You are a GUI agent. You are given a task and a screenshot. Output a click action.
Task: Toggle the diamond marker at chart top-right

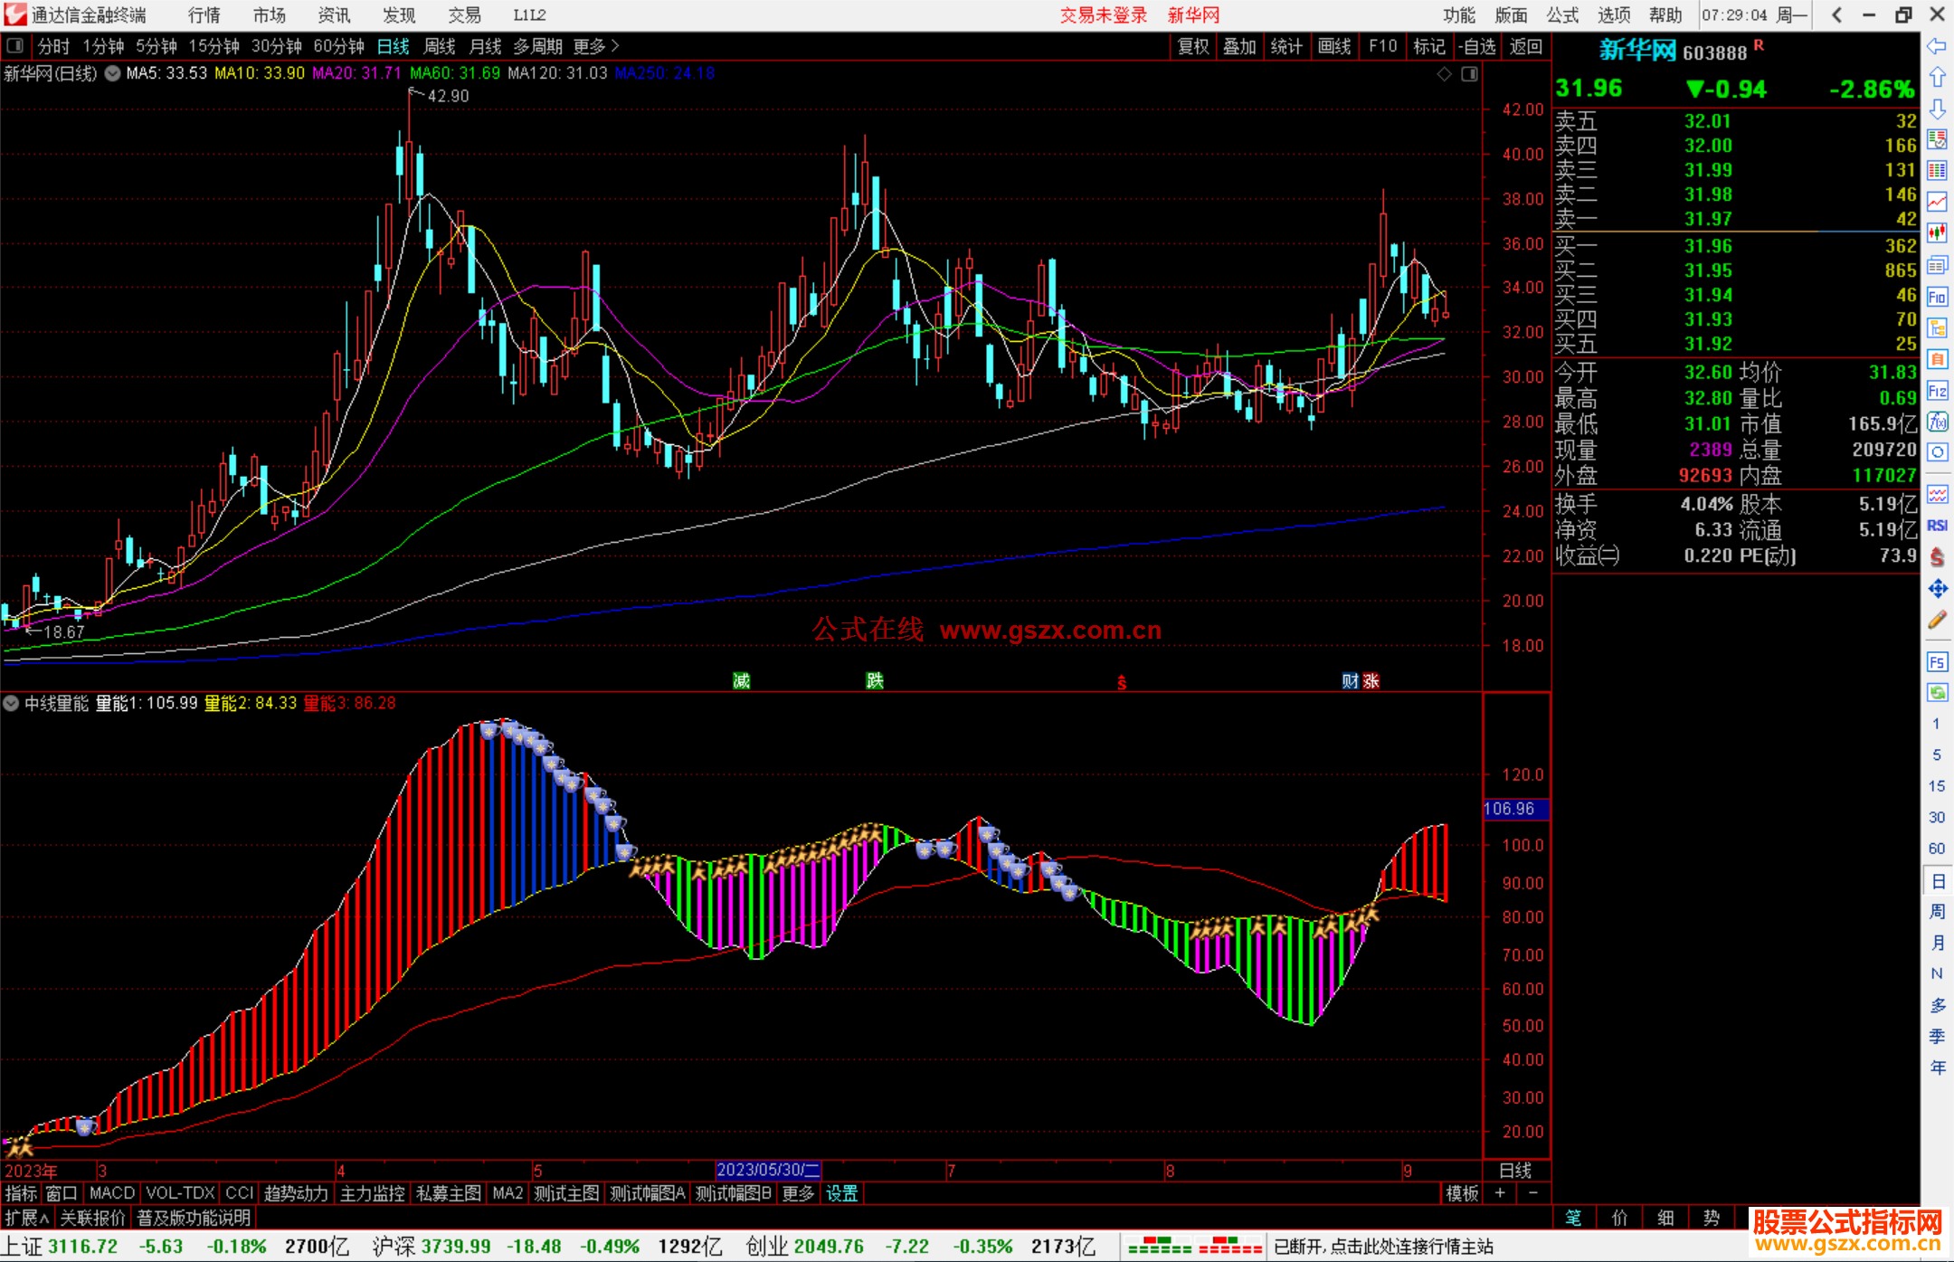[x=1445, y=74]
